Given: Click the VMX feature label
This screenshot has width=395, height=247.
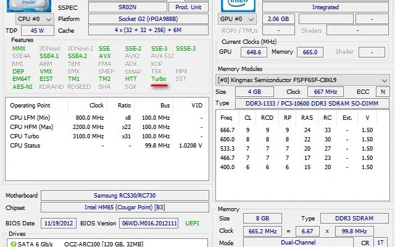Looking at the screenshot, I should click(46, 72).
